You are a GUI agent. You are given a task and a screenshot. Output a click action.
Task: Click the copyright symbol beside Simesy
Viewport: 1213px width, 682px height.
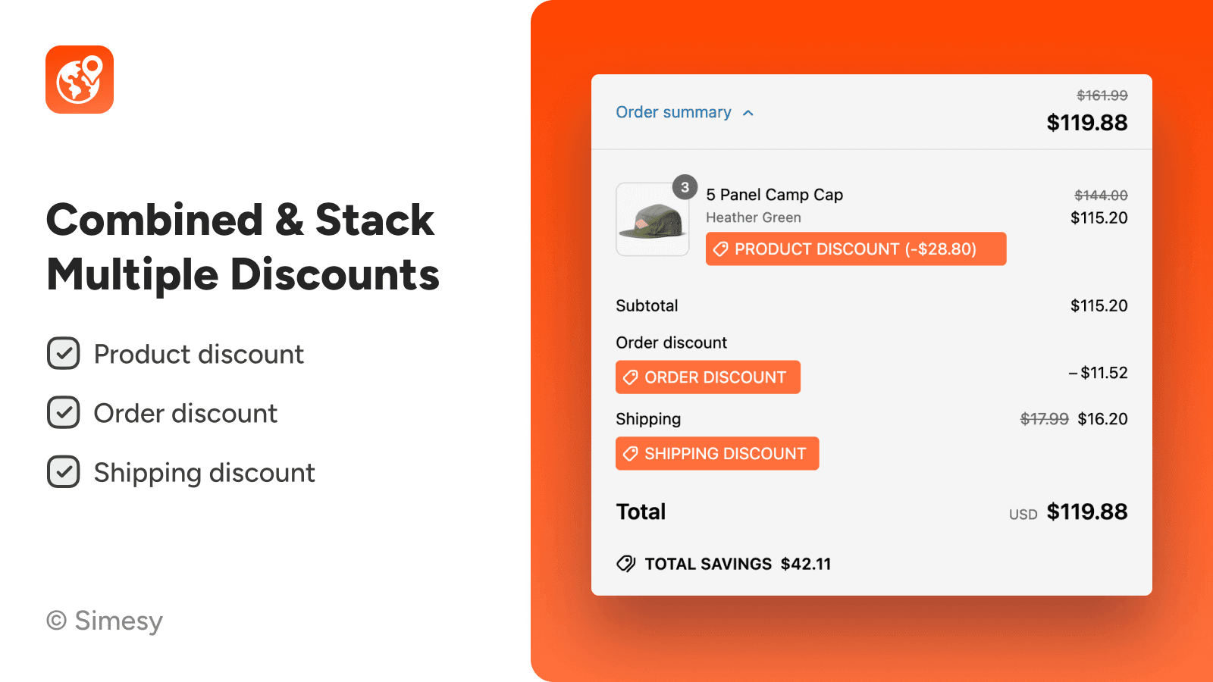coord(57,621)
